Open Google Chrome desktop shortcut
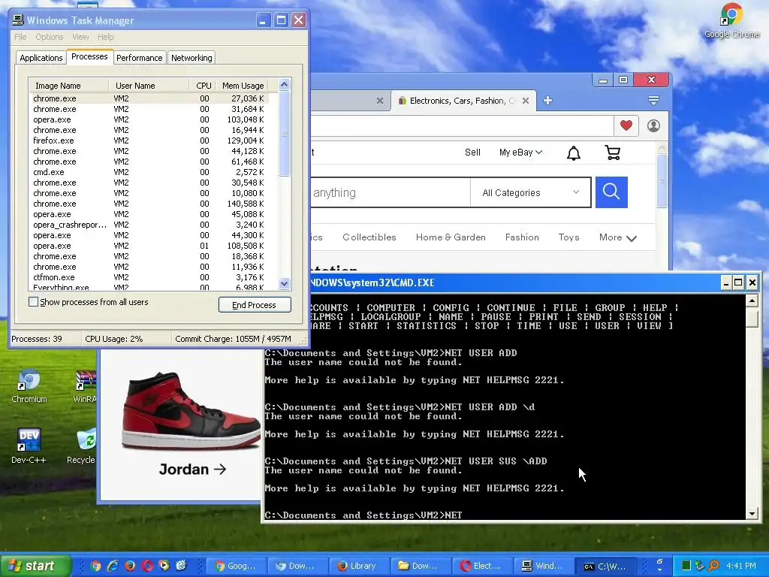 pos(731,20)
